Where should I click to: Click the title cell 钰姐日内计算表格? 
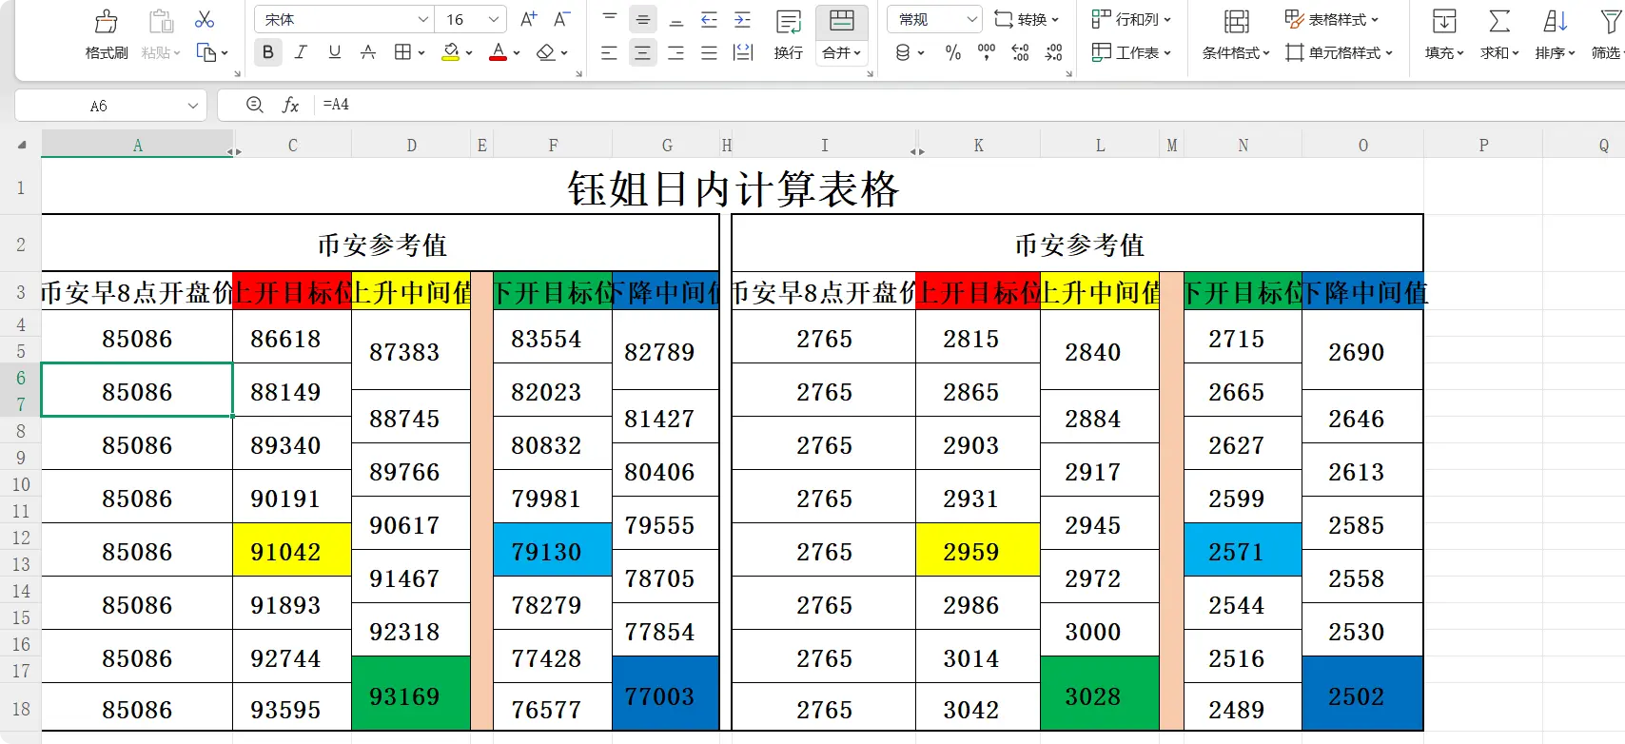click(x=733, y=187)
